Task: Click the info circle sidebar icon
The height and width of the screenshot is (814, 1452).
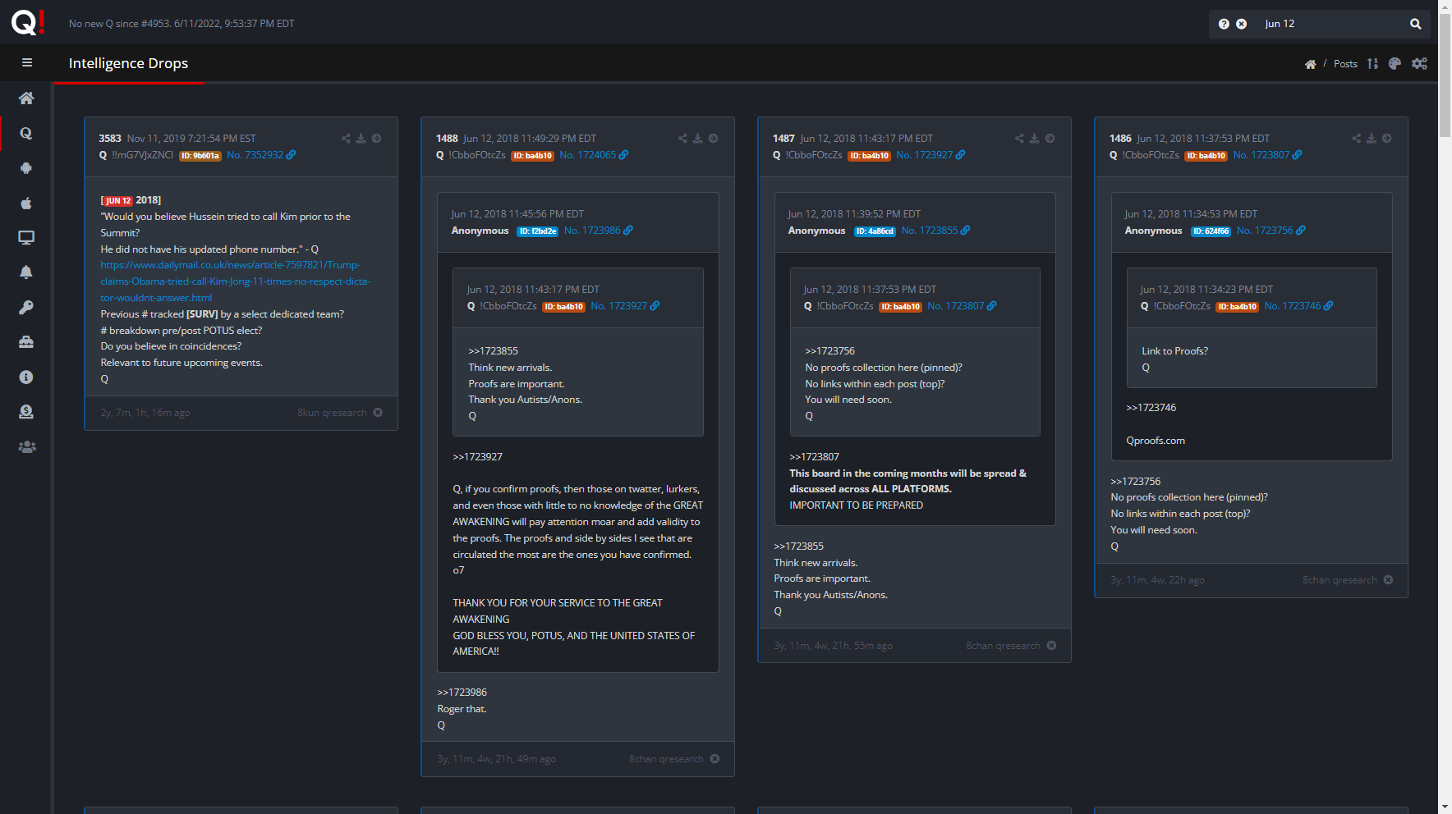Action: (26, 377)
